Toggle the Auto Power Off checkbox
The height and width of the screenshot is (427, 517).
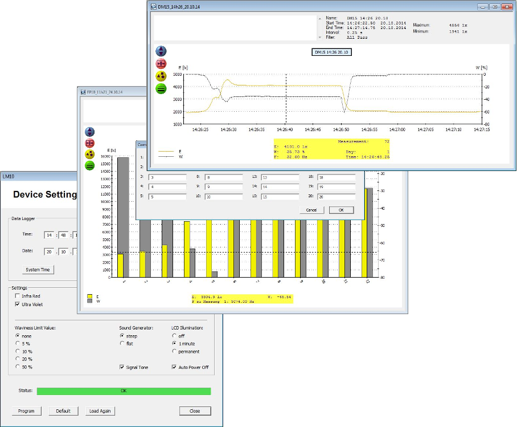(x=174, y=367)
